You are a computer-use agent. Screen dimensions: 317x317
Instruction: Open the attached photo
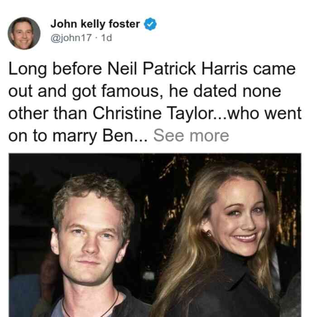pyautogui.click(x=155, y=235)
